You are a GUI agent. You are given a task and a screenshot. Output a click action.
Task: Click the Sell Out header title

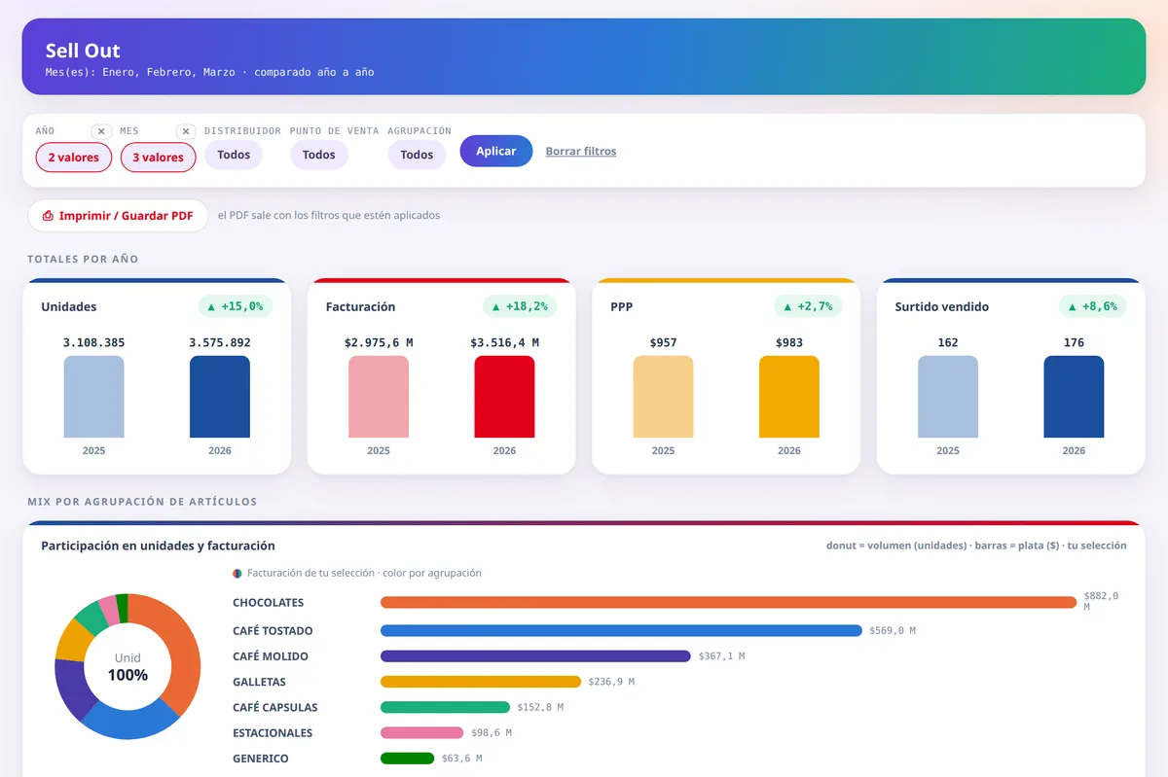83,51
